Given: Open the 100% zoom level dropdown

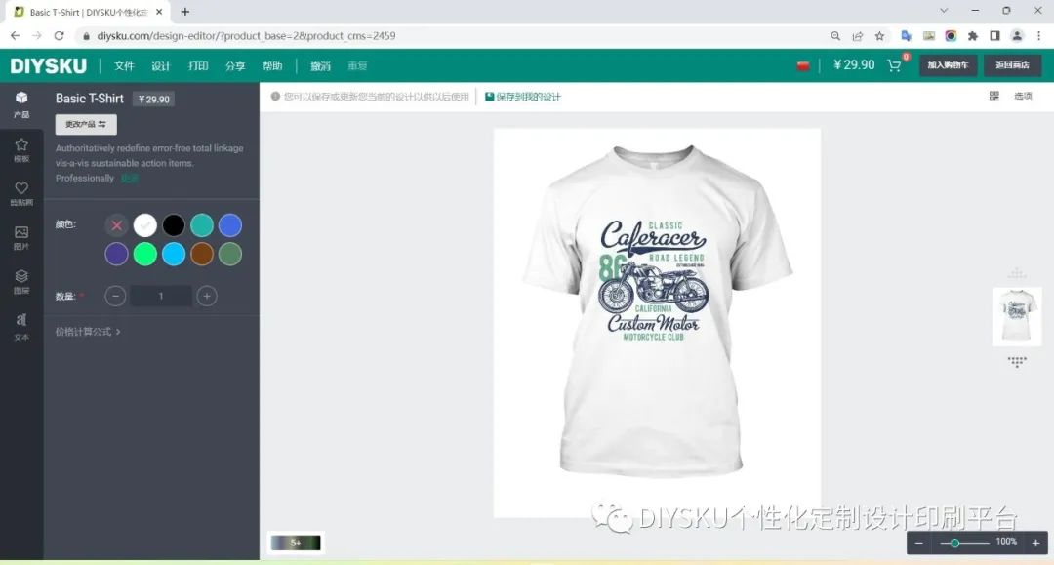Looking at the screenshot, I should (x=1005, y=543).
